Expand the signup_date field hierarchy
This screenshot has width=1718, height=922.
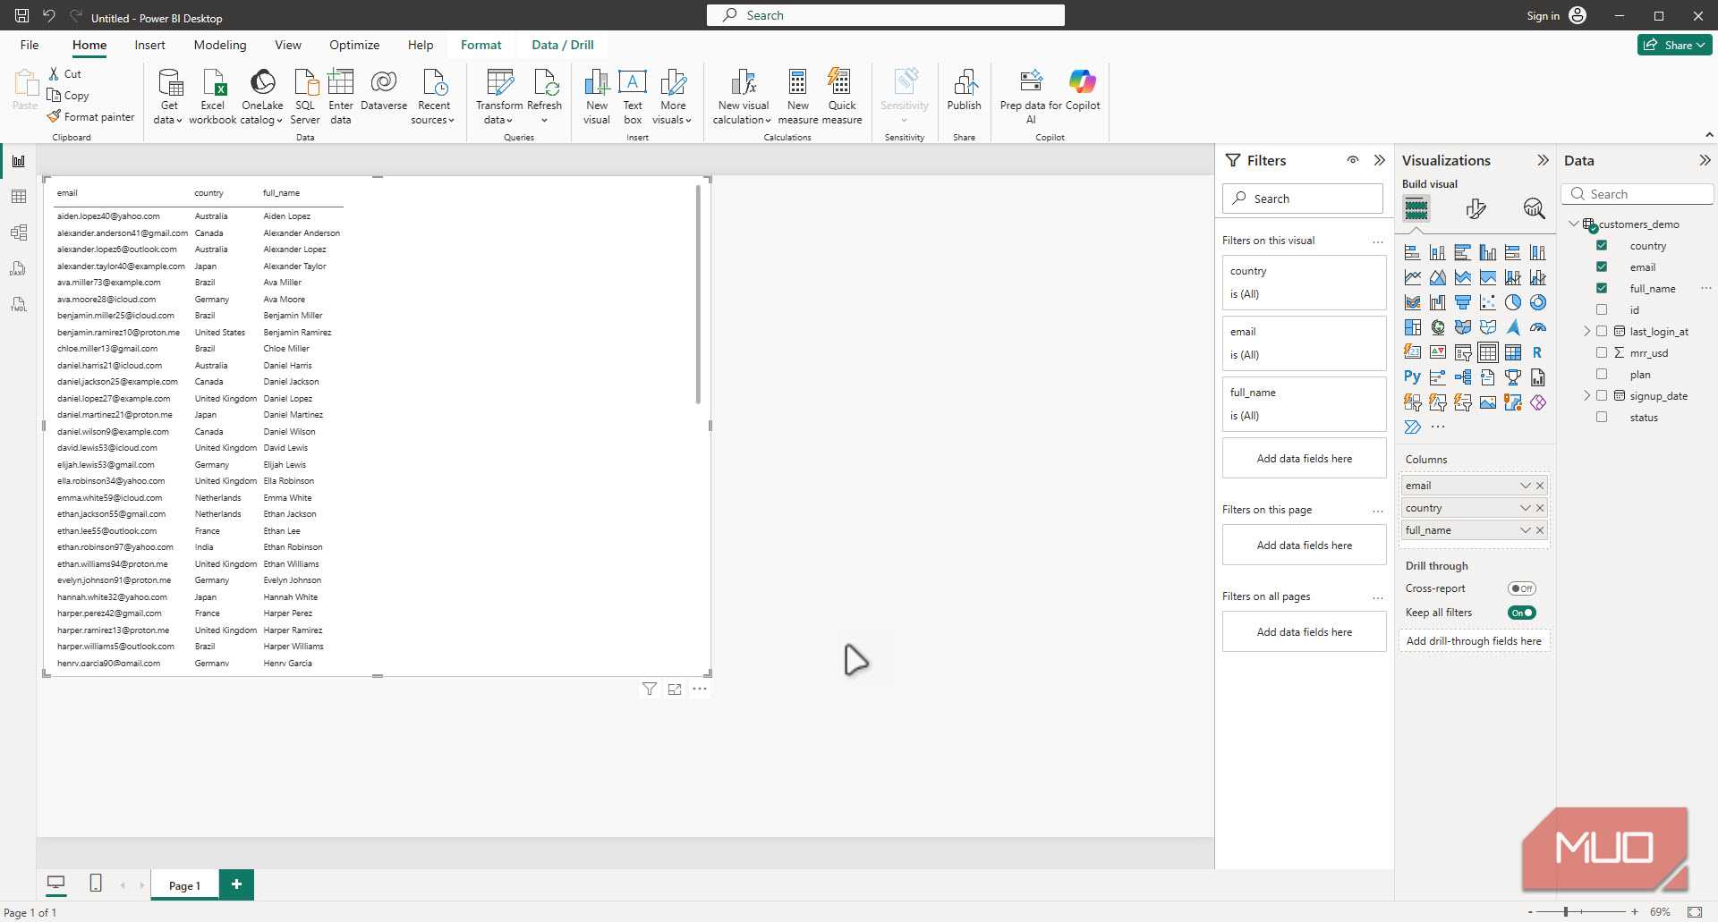1587,395
